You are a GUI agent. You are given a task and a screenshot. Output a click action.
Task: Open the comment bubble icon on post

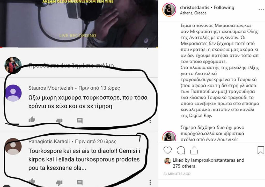[181, 150]
